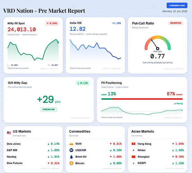Click the Nifty 50 down 0.64% badge

tap(52, 23)
